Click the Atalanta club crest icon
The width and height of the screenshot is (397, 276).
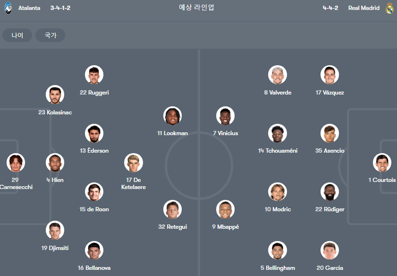8,8
